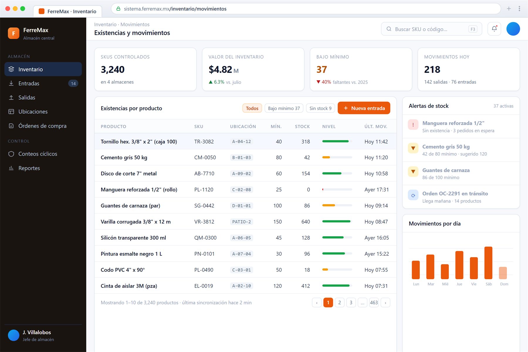Sort by STOCK column header
Viewport: 528px width, 352px height.
[x=302, y=126]
